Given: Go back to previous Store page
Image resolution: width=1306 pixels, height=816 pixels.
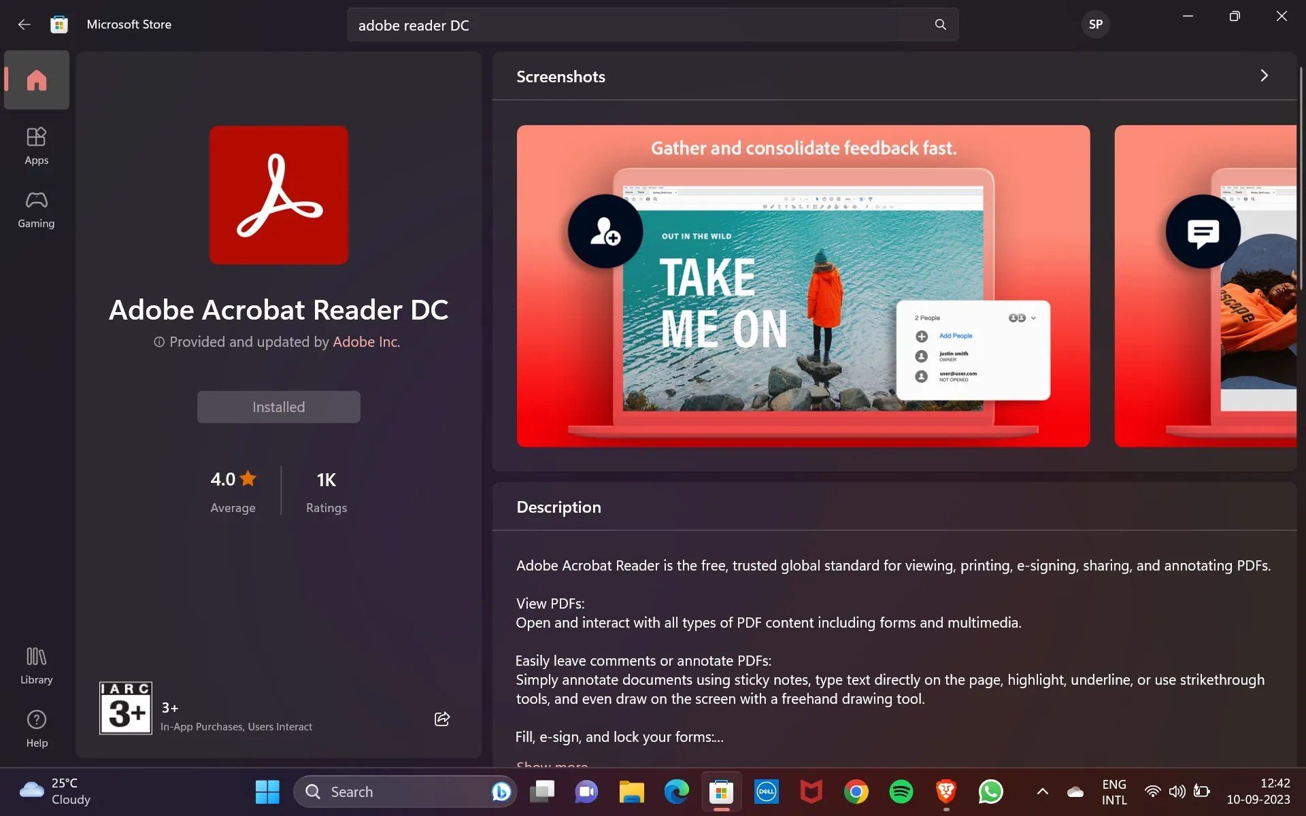Looking at the screenshot, I should click(24, 24).
